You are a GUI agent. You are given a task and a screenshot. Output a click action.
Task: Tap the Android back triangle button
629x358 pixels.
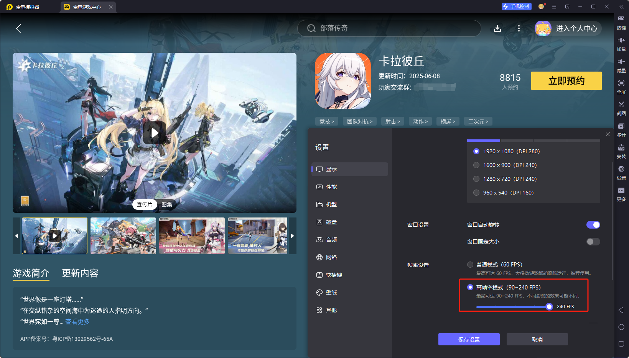click(621, 310)
